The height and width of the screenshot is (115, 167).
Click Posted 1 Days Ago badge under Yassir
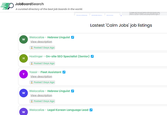(42, 82)
